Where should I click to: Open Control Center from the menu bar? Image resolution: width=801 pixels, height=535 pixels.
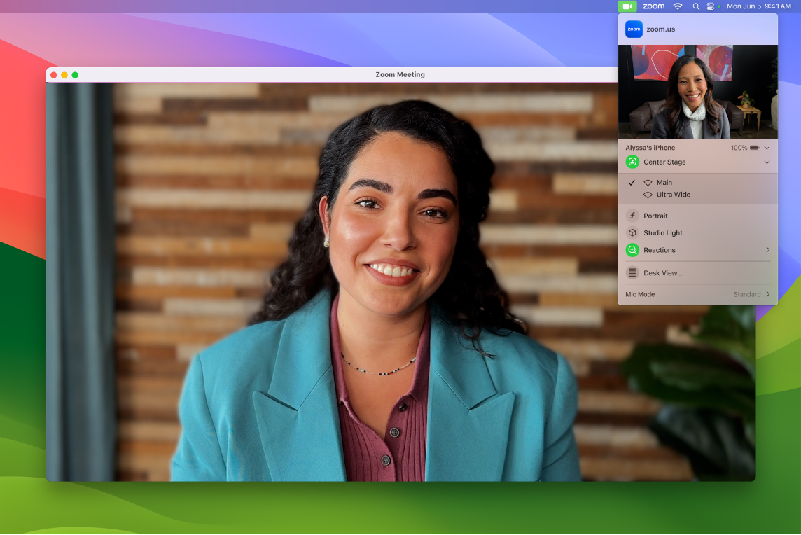711,6
